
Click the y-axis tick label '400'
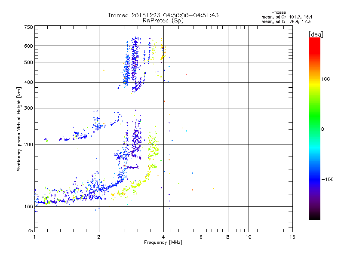point(28,83)
